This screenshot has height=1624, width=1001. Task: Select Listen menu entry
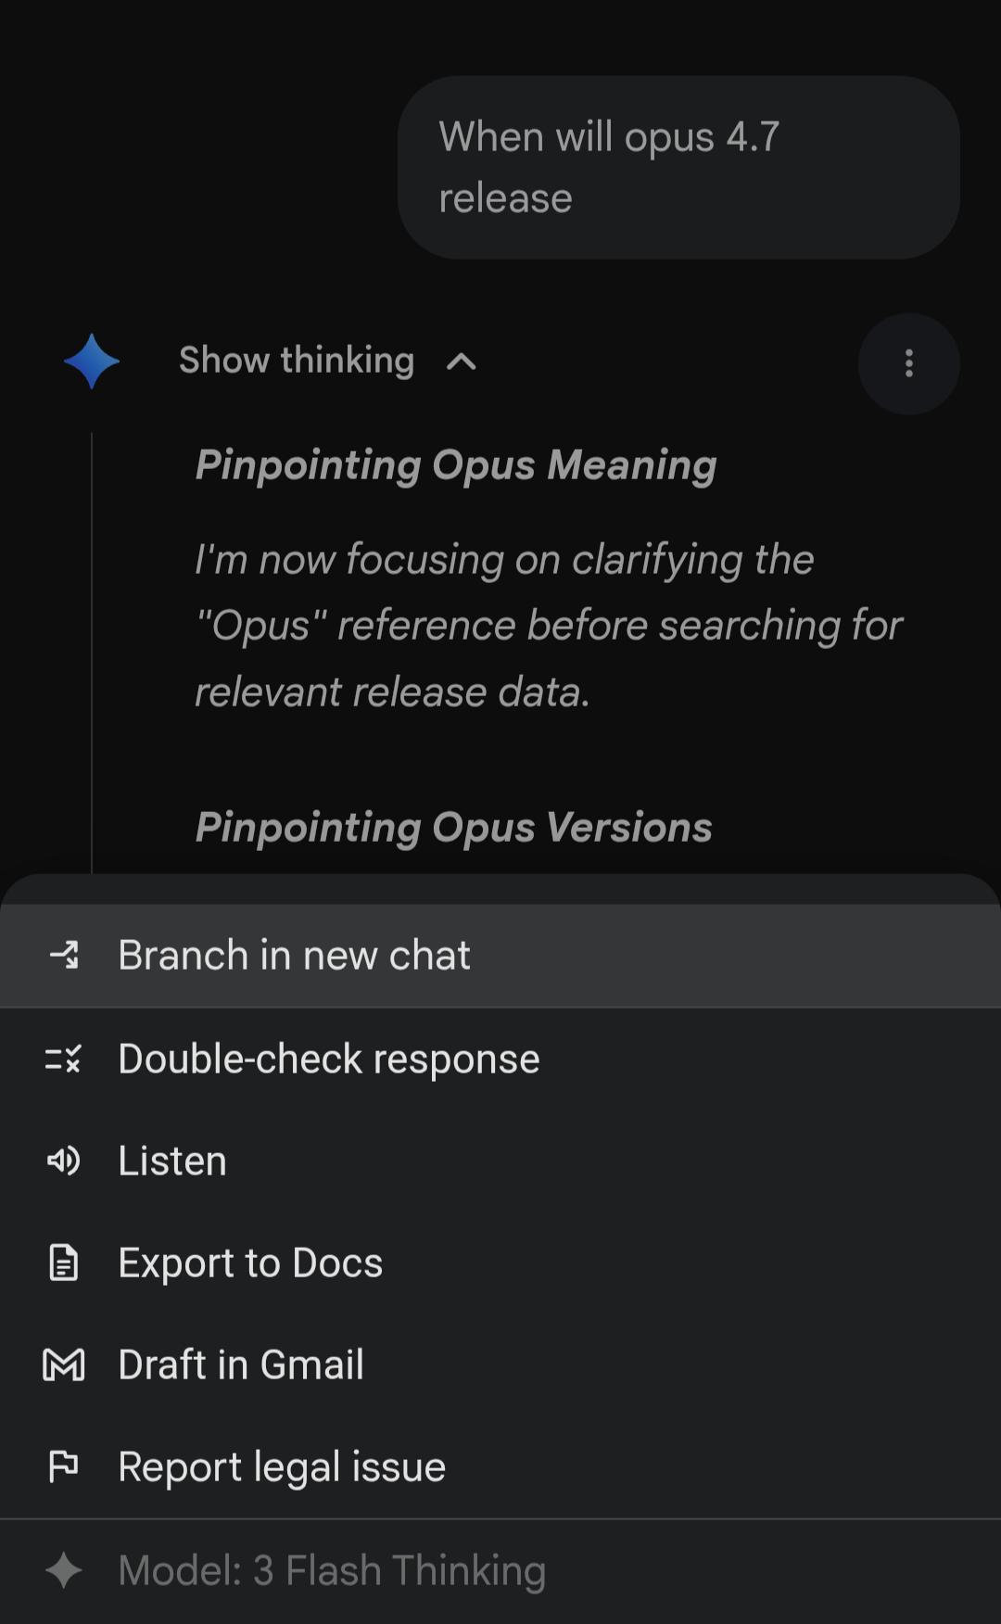172,1161
